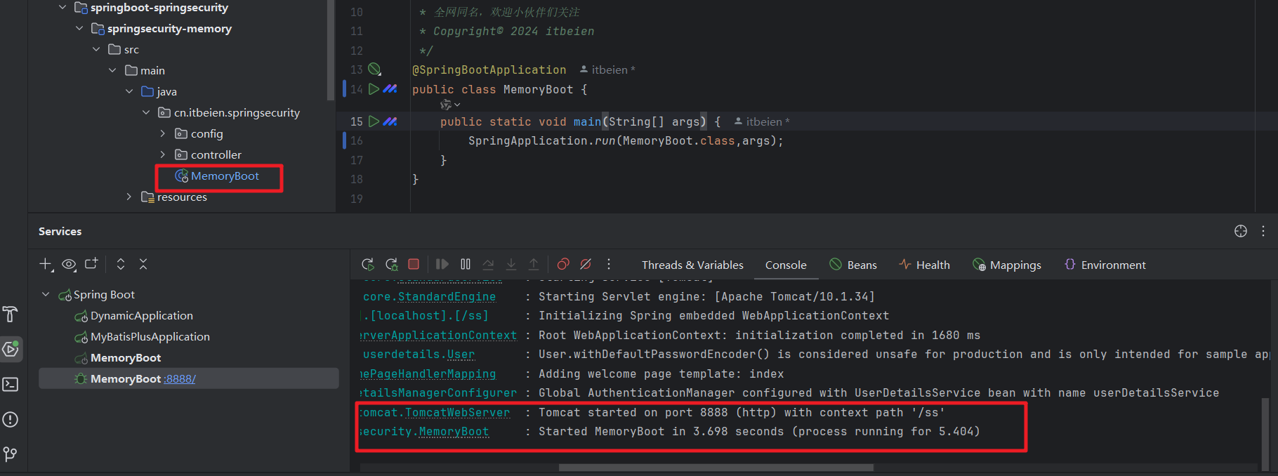Collapse the src folder chevron
Viewport: 1278px width, 476px height.
[96, 49]
